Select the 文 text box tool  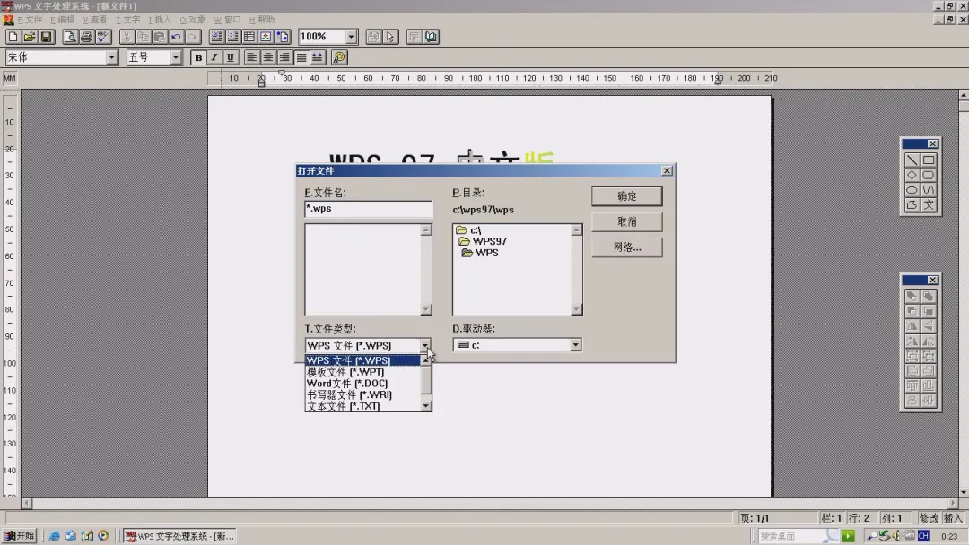point(929,205)
